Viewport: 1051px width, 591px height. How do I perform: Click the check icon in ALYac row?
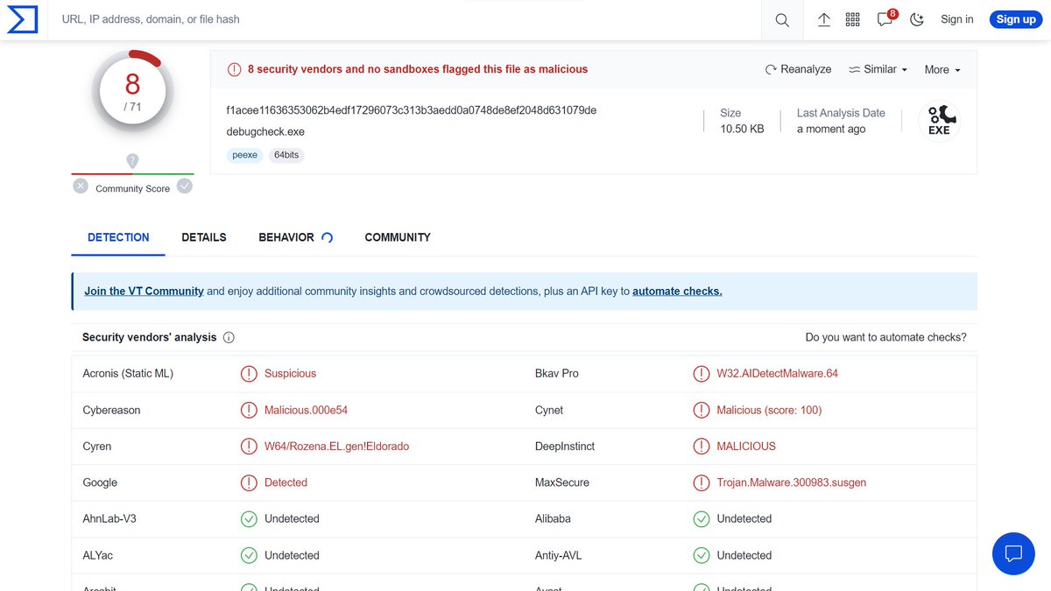coord(249,555)
